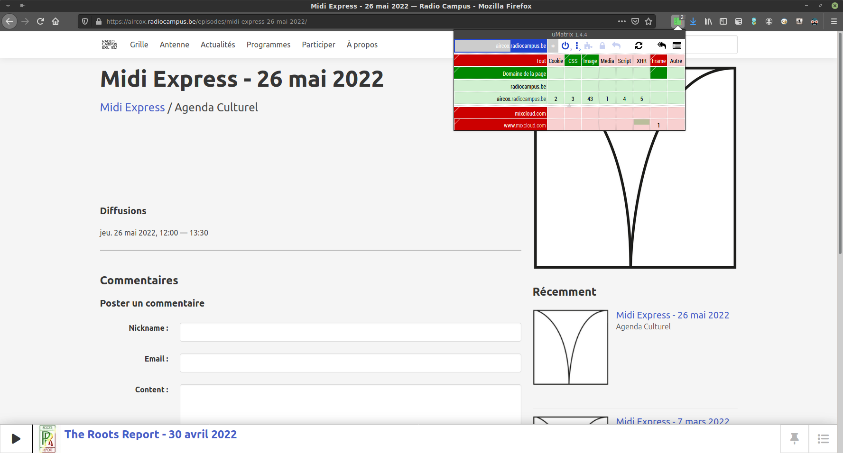Select the global asterisk scope in uMatrix
The image size is (843, 453).
tap(553, 46)
